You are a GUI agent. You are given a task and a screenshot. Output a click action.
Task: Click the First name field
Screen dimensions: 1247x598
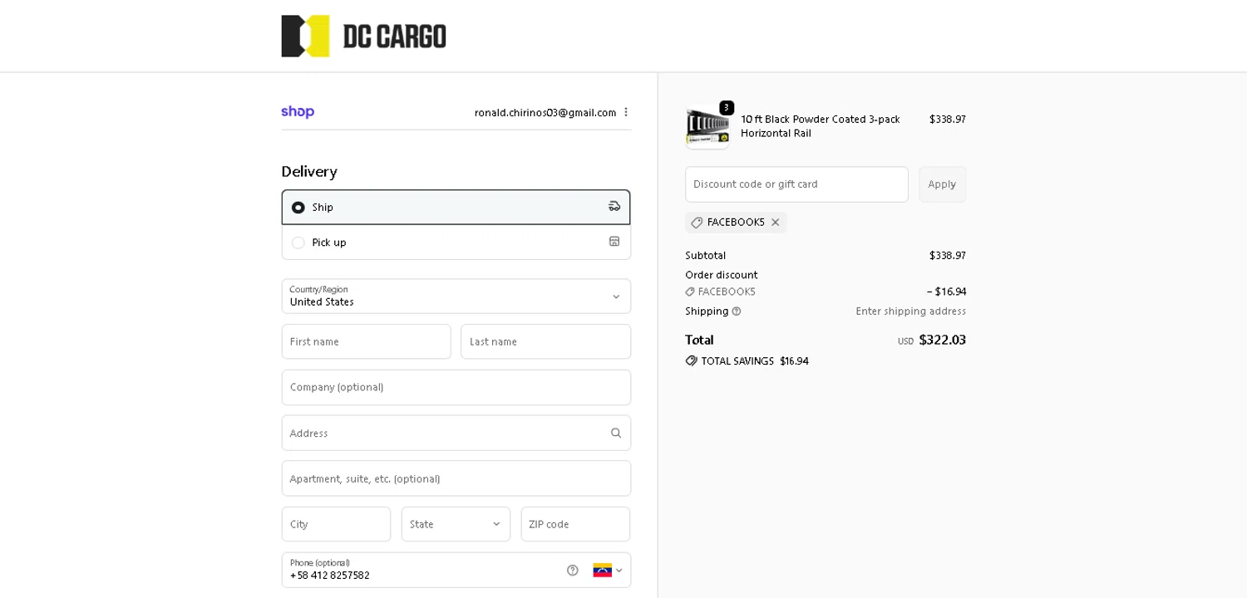(367, 341)
